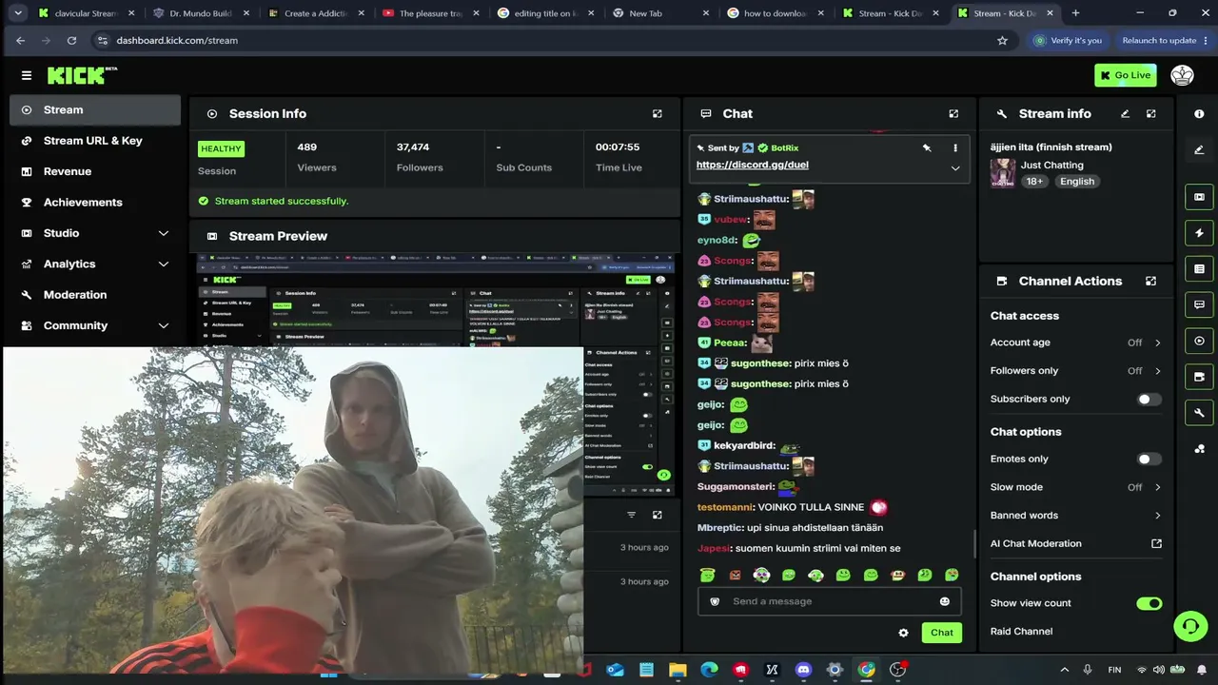Open the profile avatar menu
Screen dimensions: 1218x685
(x=1182, y=75)
